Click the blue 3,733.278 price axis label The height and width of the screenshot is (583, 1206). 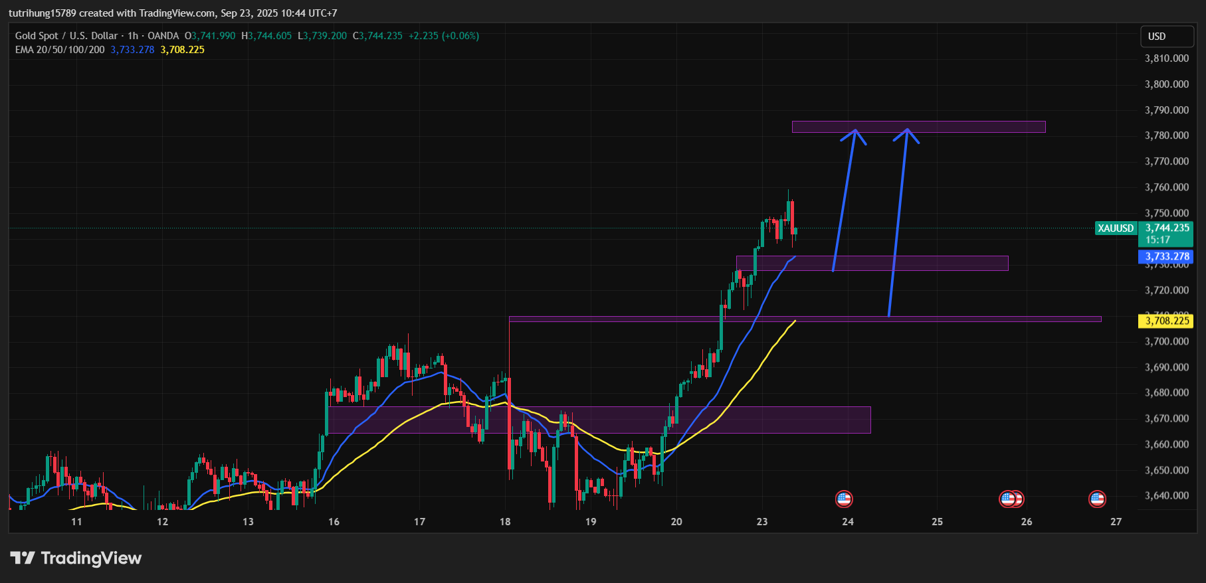pyautogui.click(x=1167, y=256)
